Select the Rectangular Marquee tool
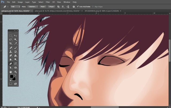Viewport: 171px width, 108px height. [x=11, y=35]
